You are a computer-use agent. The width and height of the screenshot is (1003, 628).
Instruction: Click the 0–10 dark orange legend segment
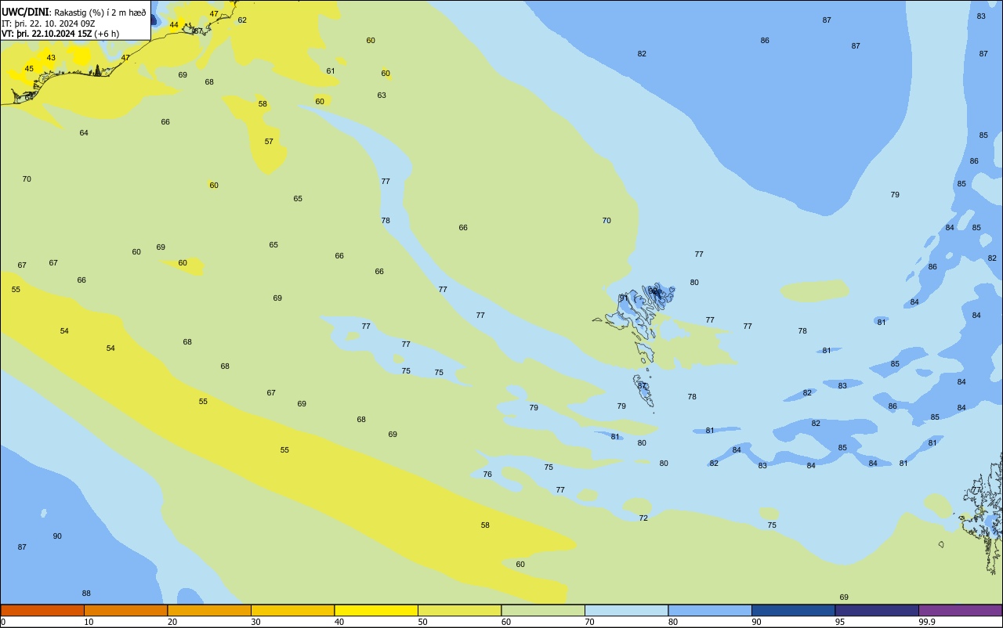tap(42, 610)
